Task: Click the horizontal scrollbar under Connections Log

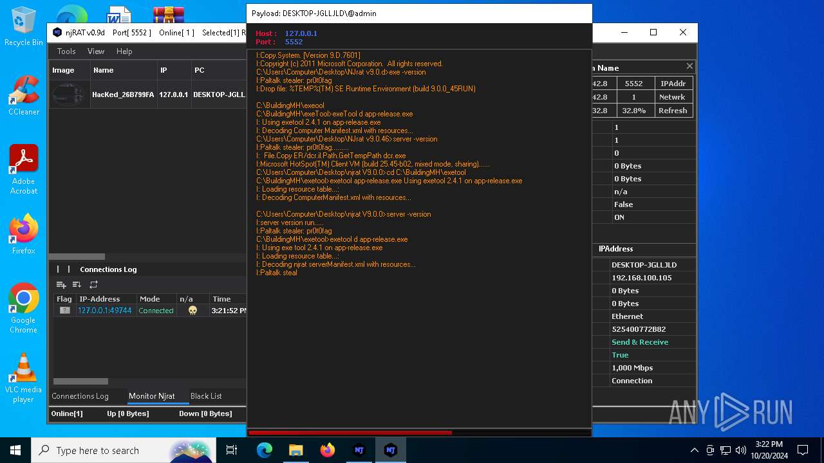Action: click(80, 381)
